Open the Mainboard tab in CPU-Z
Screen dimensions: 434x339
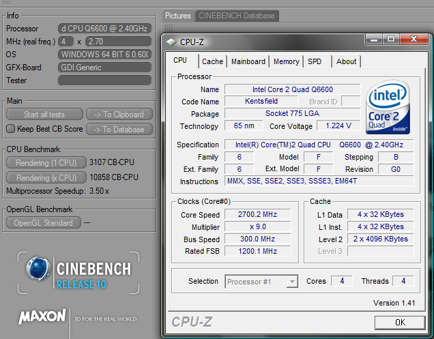pyautogui.click(x=248, y=61)
